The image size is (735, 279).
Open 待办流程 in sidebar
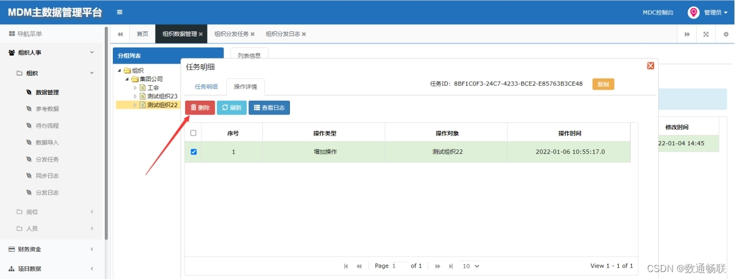(47, 126)
